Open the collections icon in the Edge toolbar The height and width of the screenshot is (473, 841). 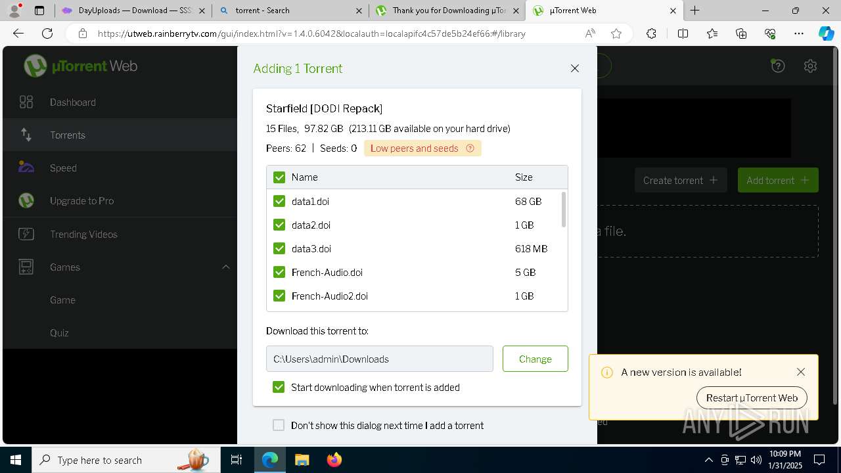[x=741, y=34]
